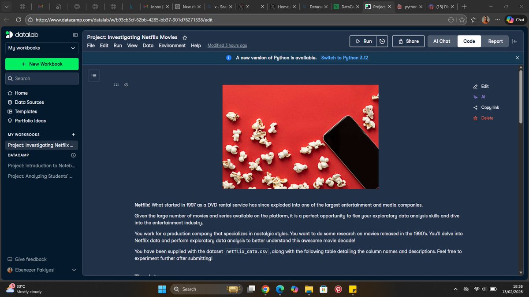The image size is (529, 297).
Task: Open Data Sources
Action: click(x=26, y=102)
